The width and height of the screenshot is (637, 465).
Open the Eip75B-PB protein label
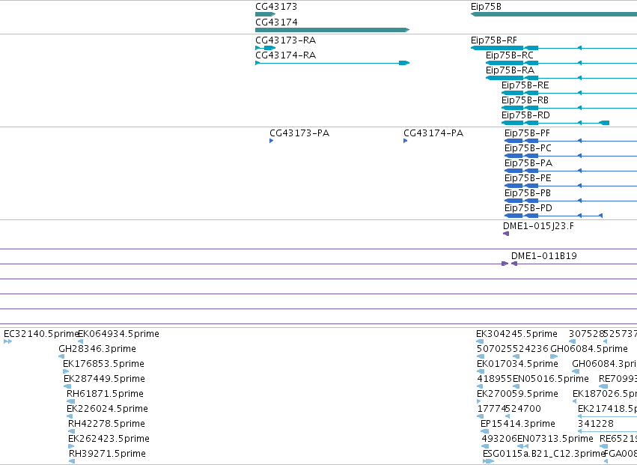[528, 193]
